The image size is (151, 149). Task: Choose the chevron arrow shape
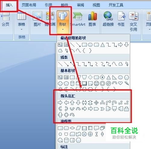102,109
